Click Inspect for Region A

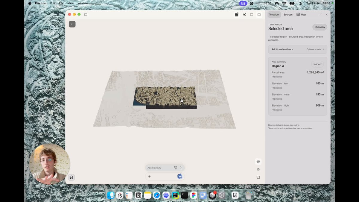tap(317, 64)
